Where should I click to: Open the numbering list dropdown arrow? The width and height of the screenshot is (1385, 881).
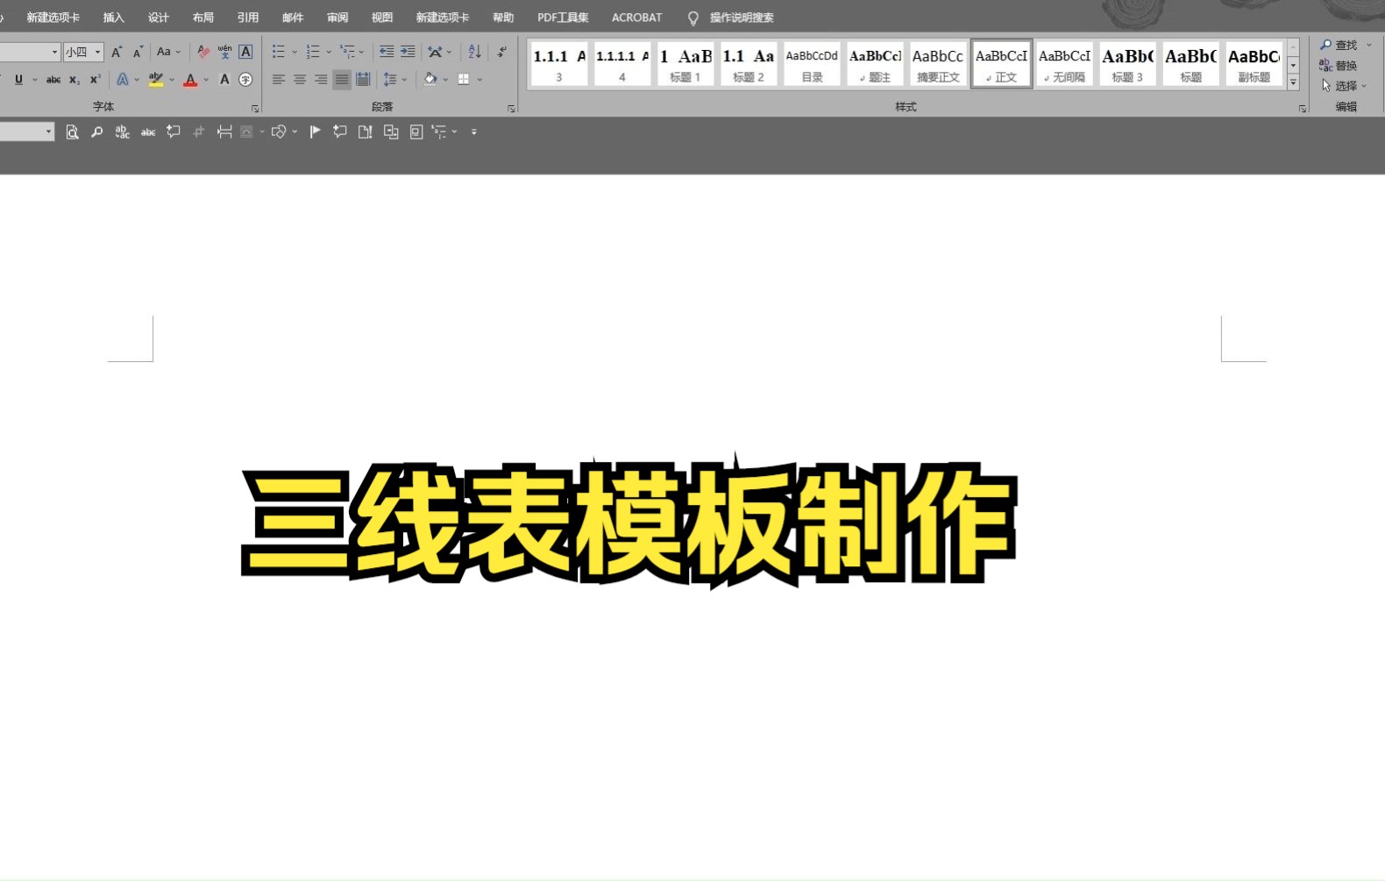329,52
